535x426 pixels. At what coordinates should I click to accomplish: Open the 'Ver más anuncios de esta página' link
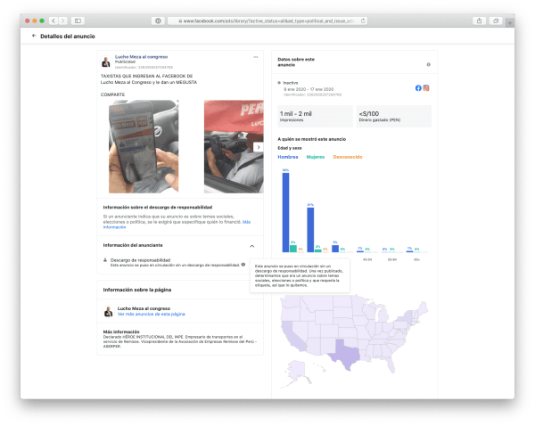(151, 314)
